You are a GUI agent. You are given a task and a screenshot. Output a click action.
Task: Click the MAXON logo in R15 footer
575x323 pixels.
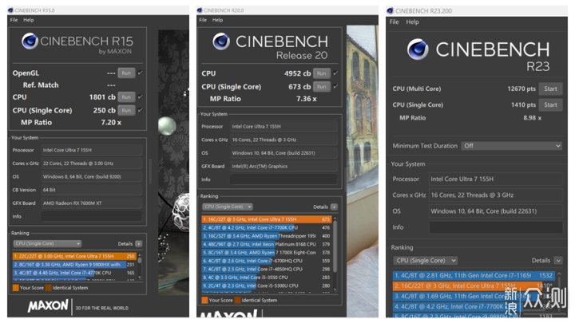click(x=48, y=305)
